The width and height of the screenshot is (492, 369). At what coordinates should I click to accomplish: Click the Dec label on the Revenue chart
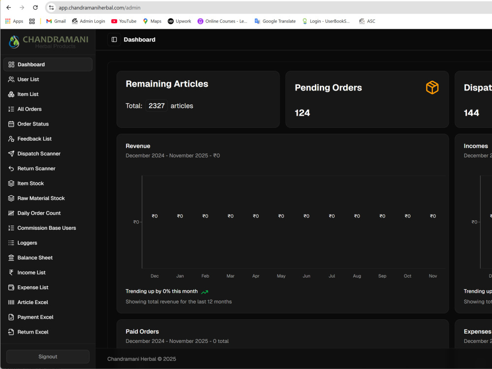(154, 276)
